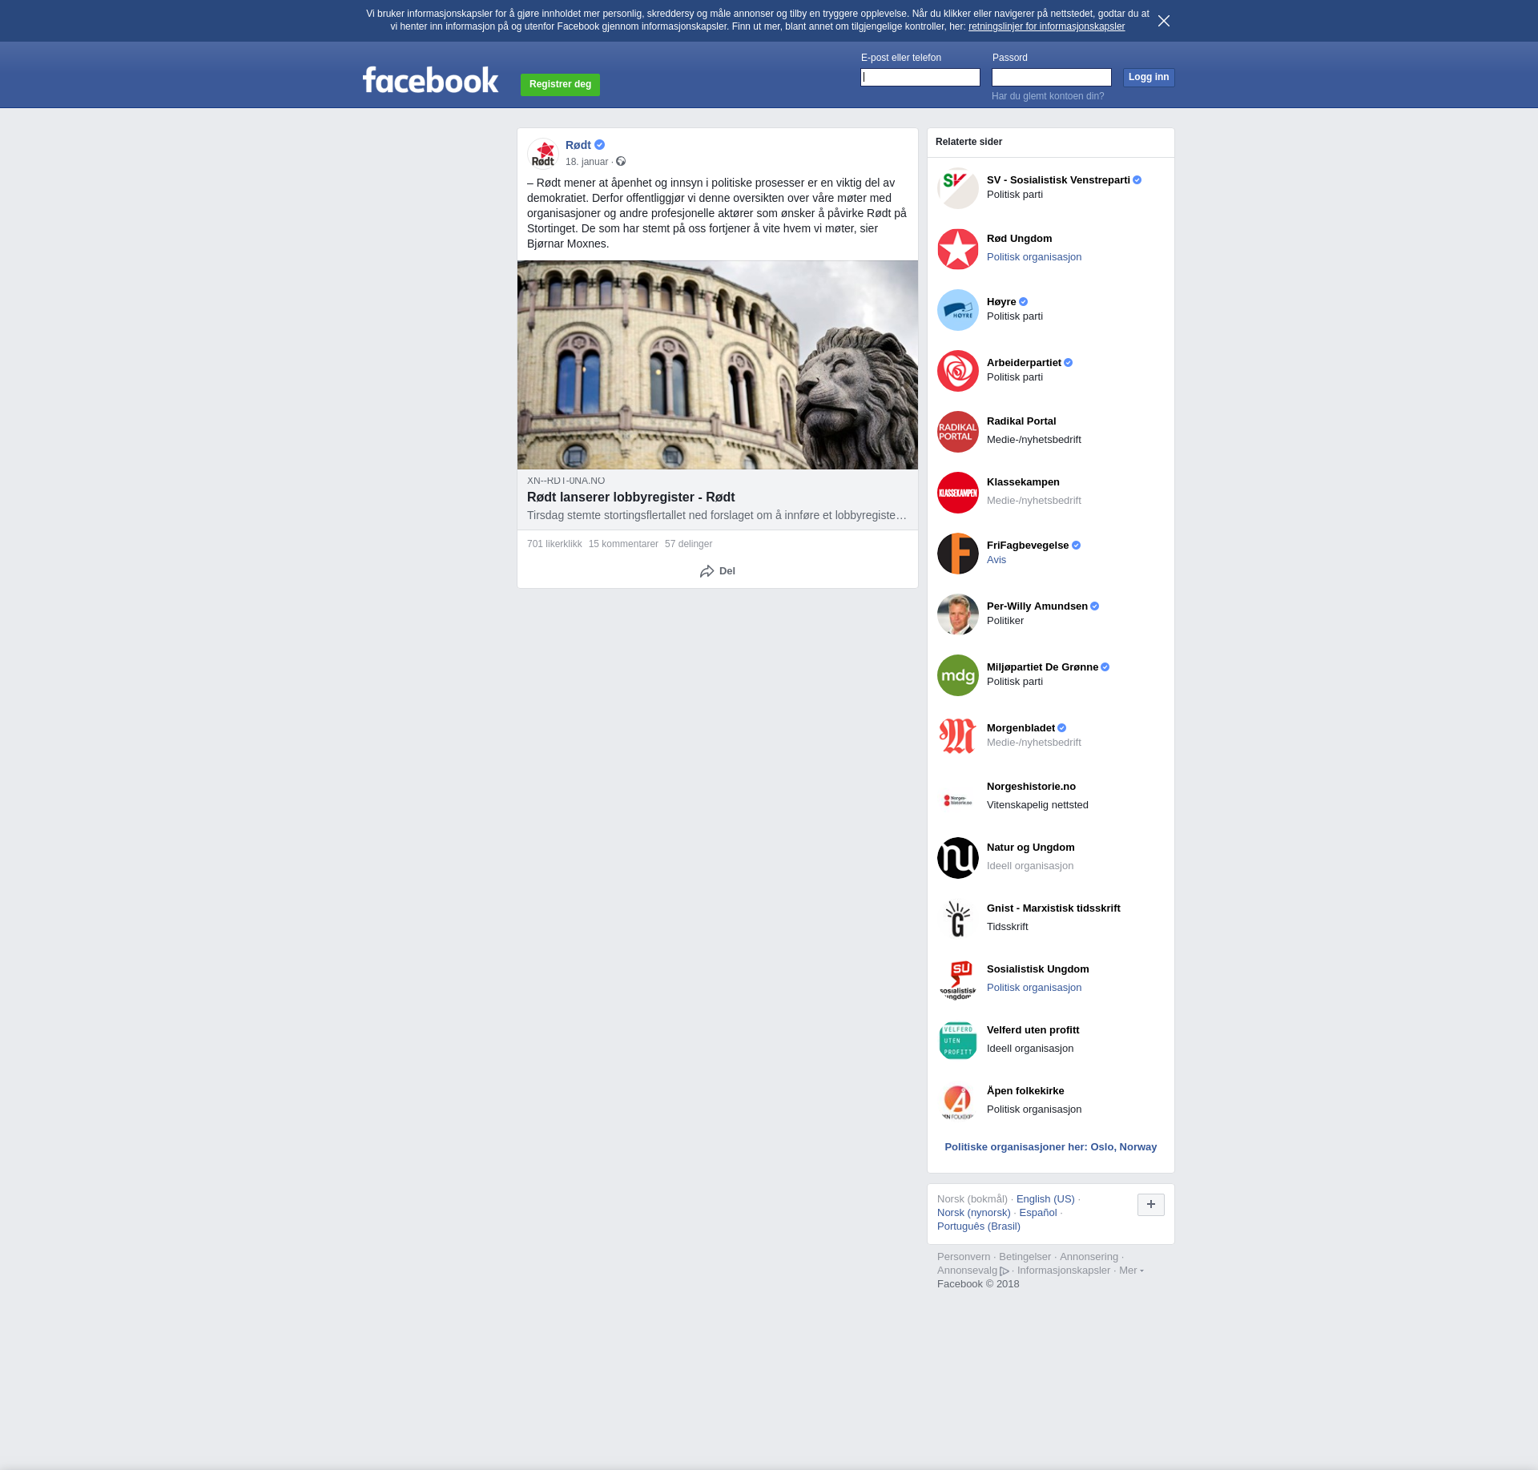1538x1470 pixels.
Task: Click the Radikal Portal avatar
Action: pyautogui.click(x=958, y=432)
